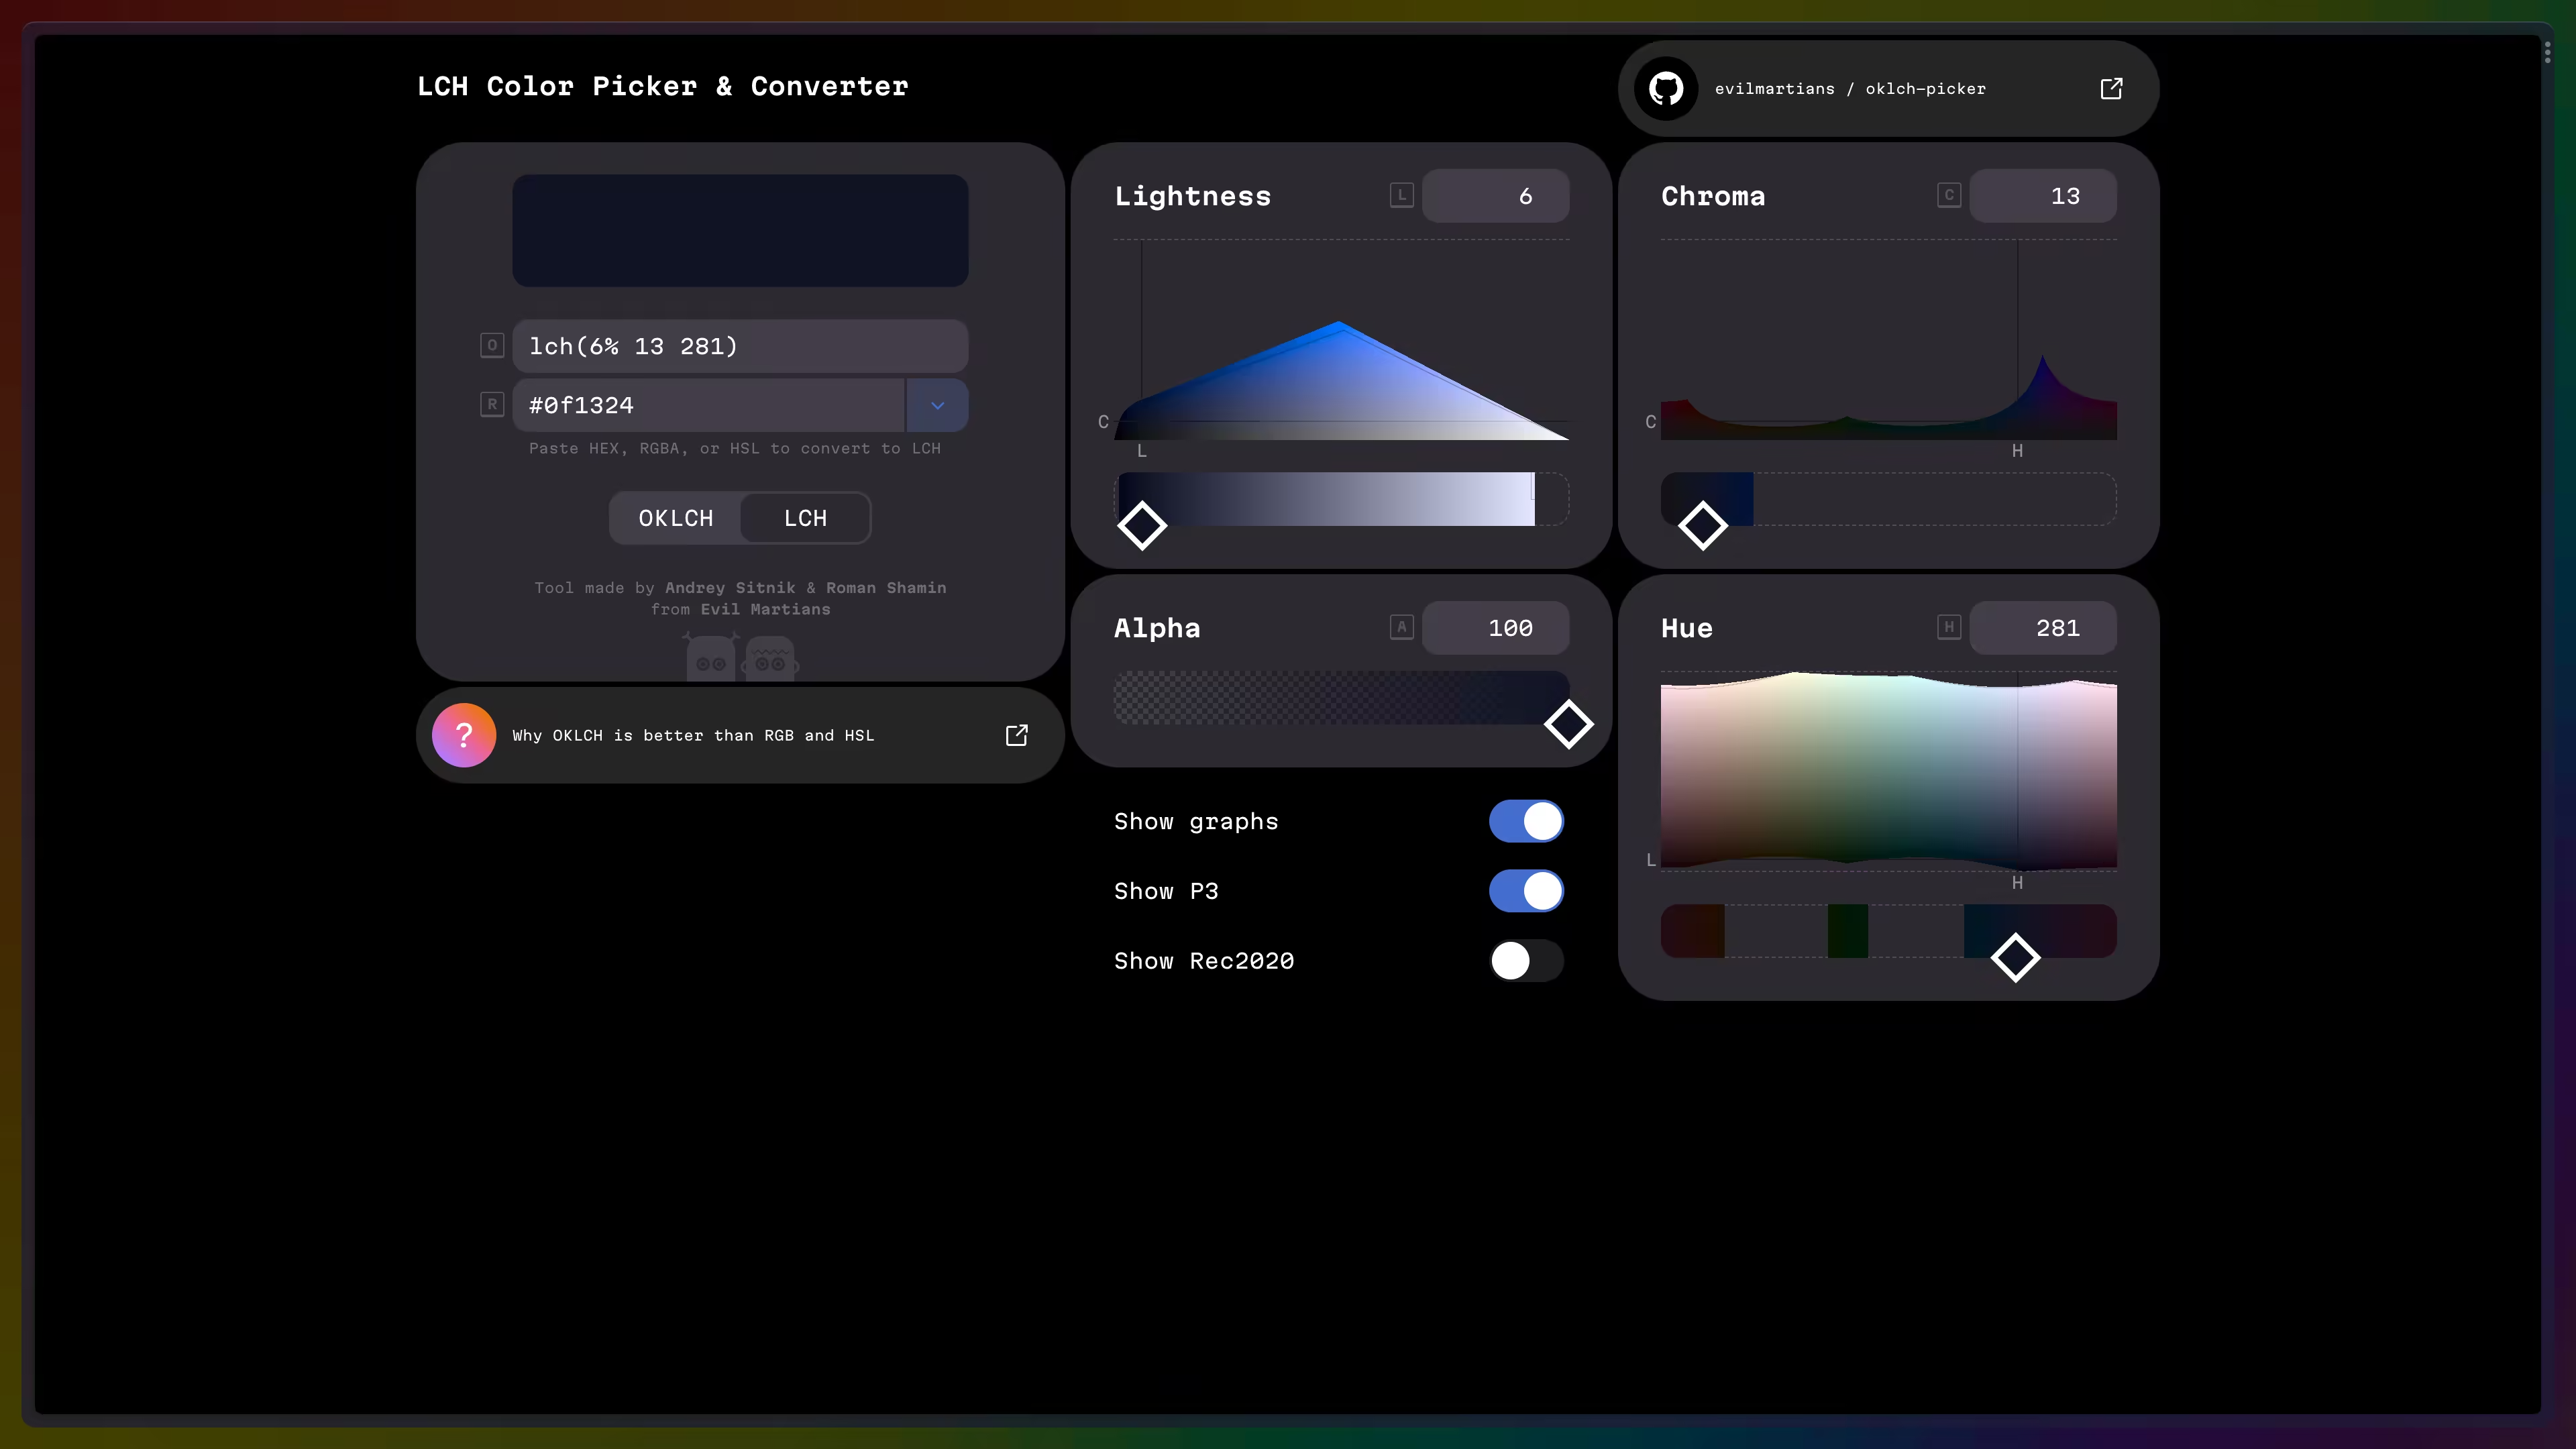Click the dark red segment on hue track
Viewport: 2576px width, 1449px height.
1692,931
